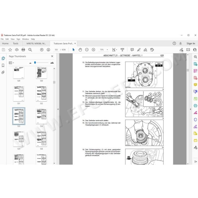Select the arrow selection tool

point(74,50)
